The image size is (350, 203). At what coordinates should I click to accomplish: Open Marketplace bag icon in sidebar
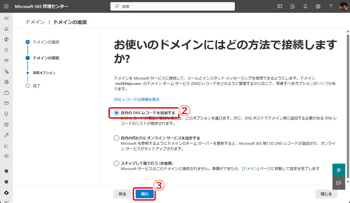(x=6, y=93)
